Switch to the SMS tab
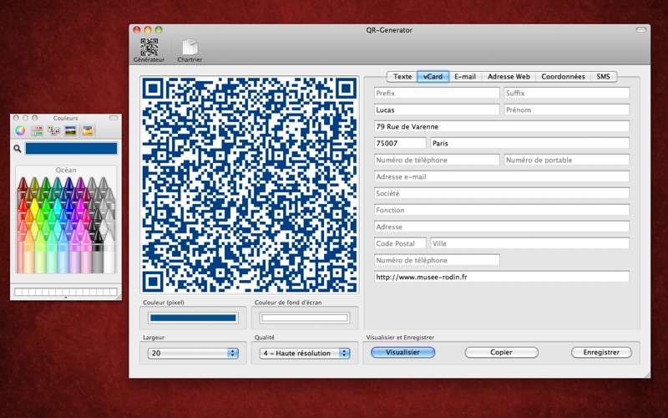The image size is (668, 418). [x=603, y=76]
